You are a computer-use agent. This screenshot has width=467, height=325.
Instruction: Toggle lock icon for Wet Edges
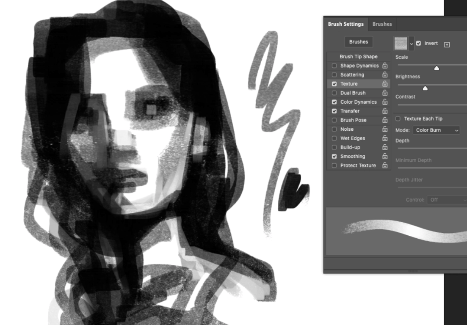pos(385,138)
